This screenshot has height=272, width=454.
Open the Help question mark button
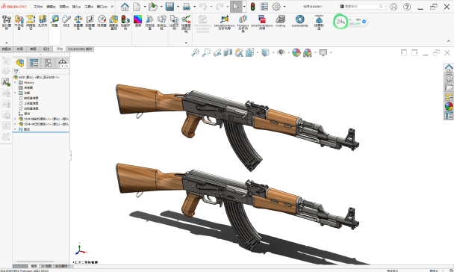tap(407, 7)
